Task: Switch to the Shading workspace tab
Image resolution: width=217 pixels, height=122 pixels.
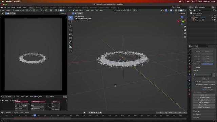Action: pyautogui.click(x=70, y=8)
